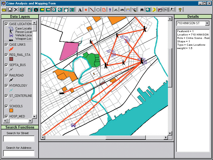Select the black weapon marker on map
This screenshot has height=160, width=213.
click(62, 93)
